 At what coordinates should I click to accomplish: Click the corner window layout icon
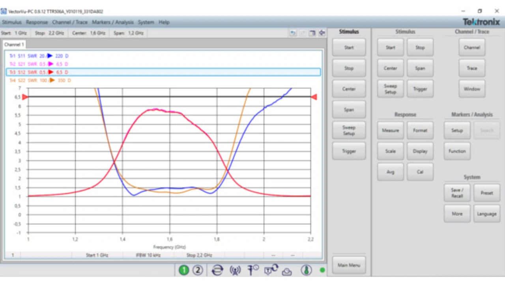coord(312,33)
